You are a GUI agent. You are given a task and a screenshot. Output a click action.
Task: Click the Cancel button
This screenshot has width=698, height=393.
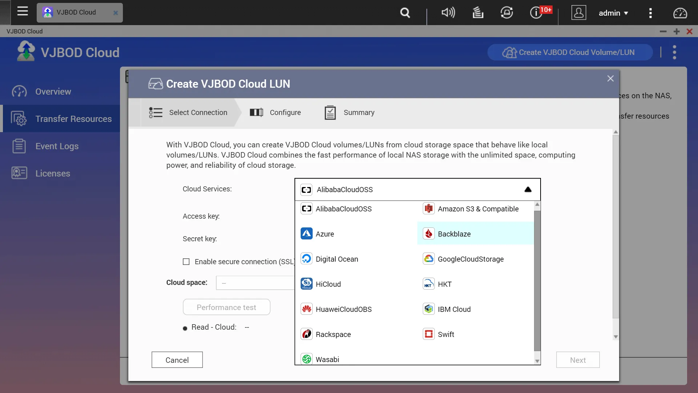[x=177, y=360]
